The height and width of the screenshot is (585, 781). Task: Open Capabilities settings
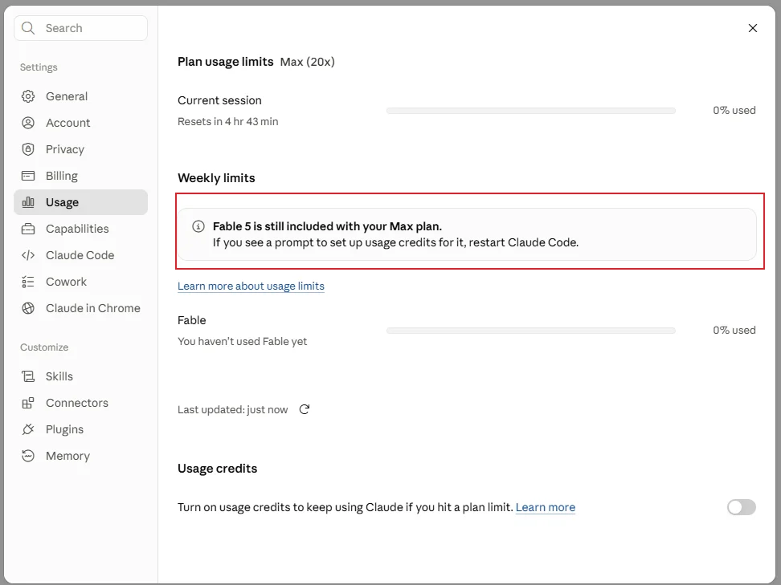pyautogui.click(x=80, y=229)
